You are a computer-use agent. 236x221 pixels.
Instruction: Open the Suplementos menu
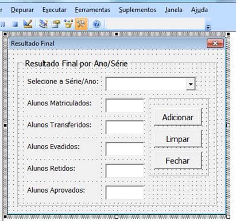coord(137,10)
